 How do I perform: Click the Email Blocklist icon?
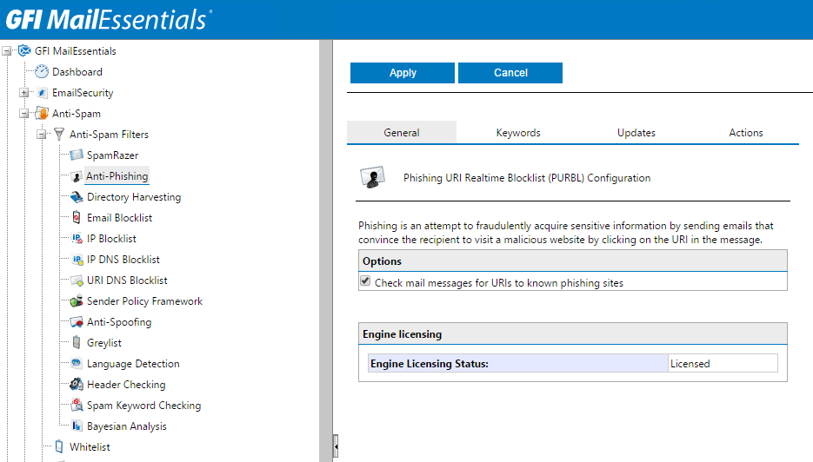[x=77, y=217]
